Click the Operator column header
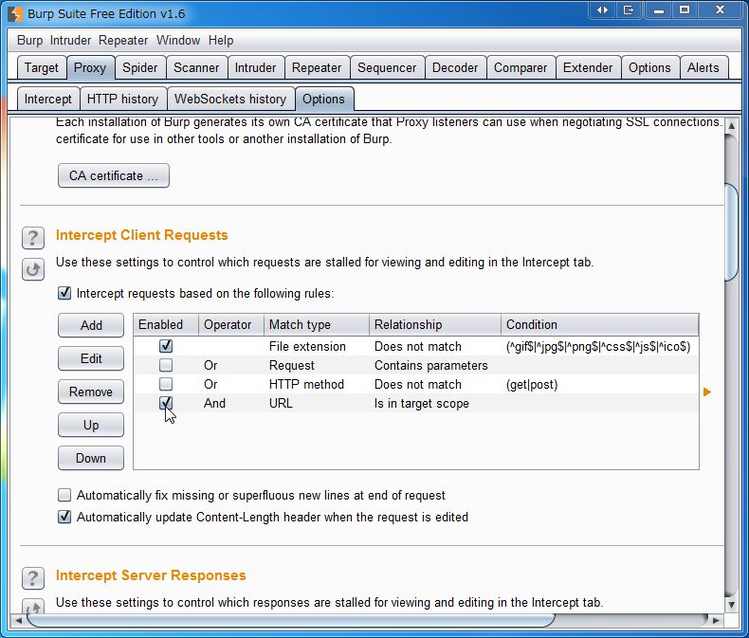This screenshot has width=749, height=638. click(230, 325)
